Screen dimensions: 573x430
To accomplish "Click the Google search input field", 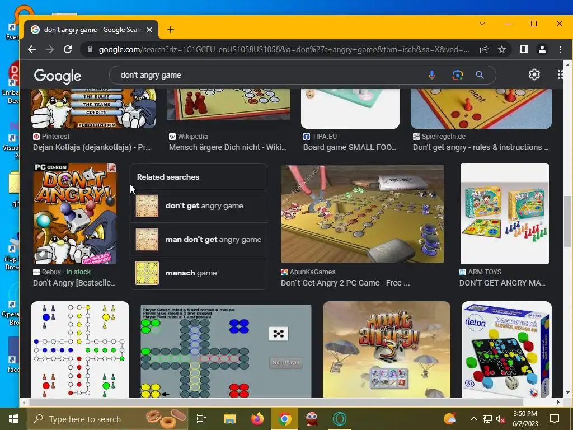I will [x=270, y=75].
